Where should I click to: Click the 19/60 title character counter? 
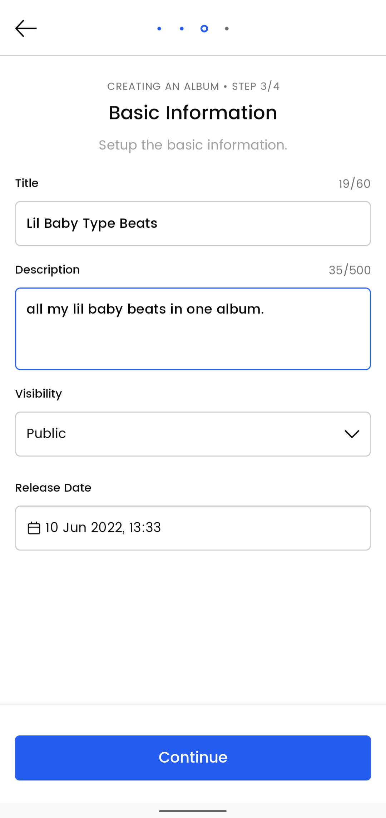point(355,183)
